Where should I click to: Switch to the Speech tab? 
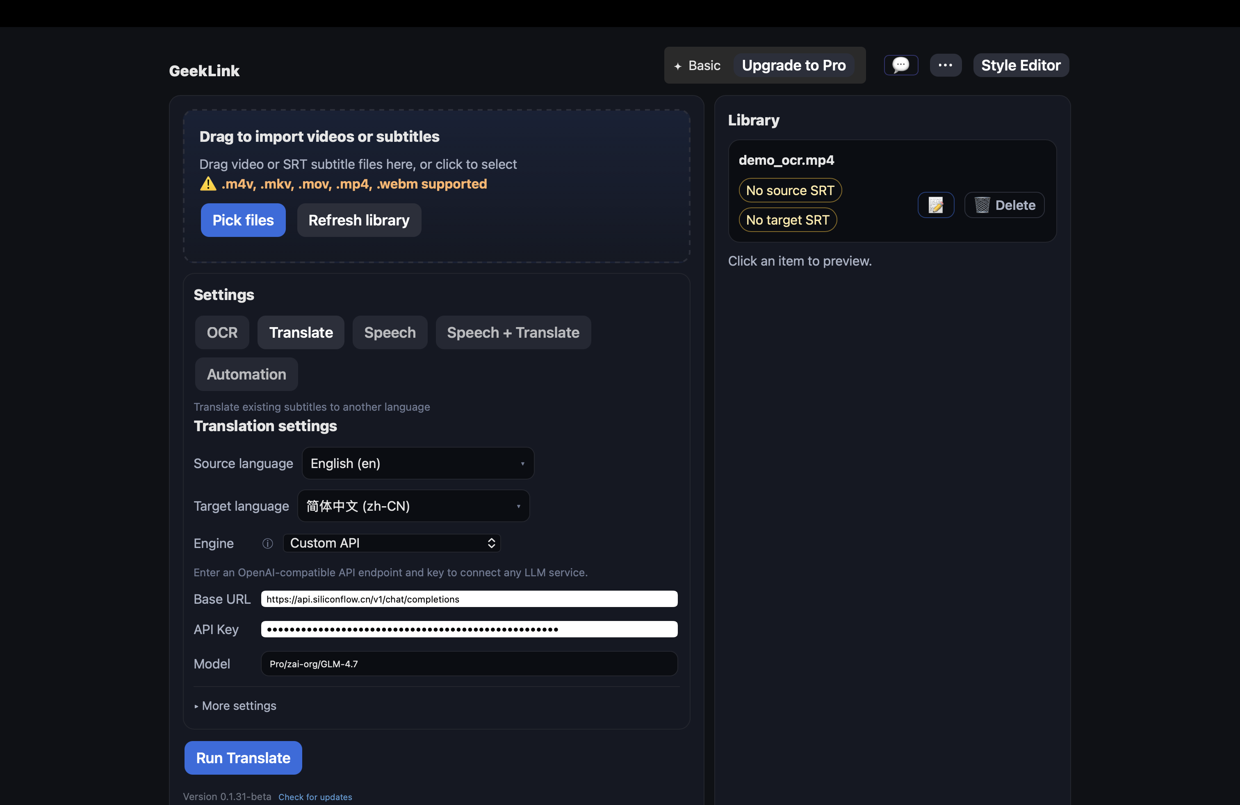(x=390, y=332)
